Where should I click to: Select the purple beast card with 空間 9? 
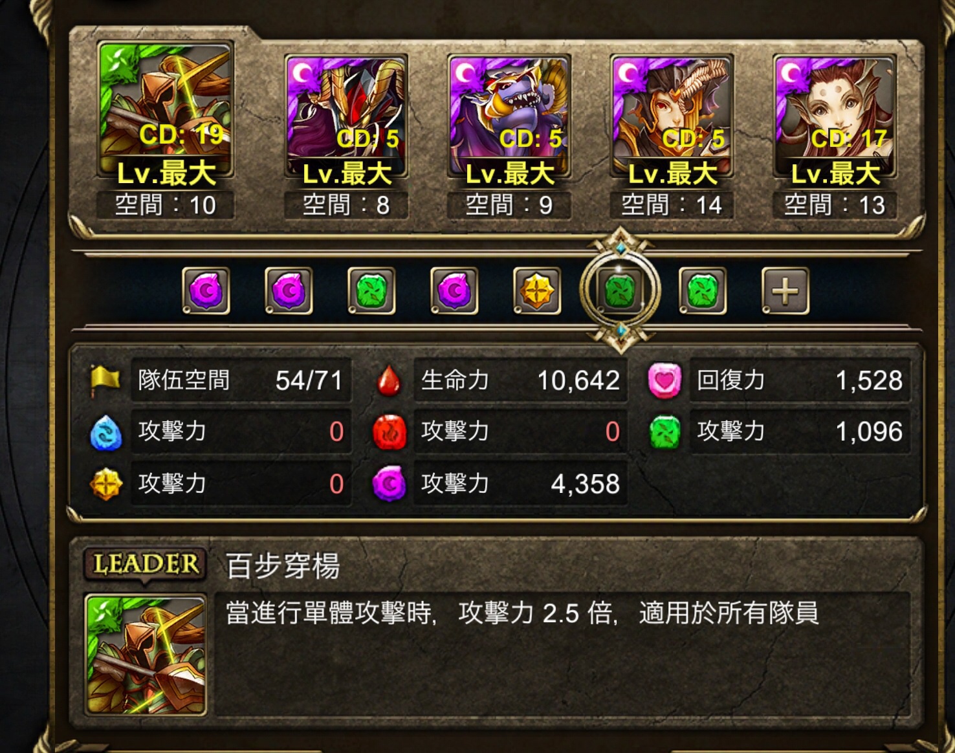click(x=509, y=115)
